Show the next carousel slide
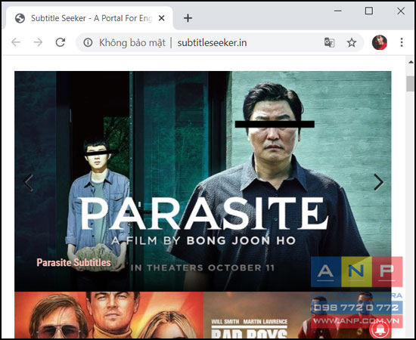416x340 pixels. tap(379, 182)
